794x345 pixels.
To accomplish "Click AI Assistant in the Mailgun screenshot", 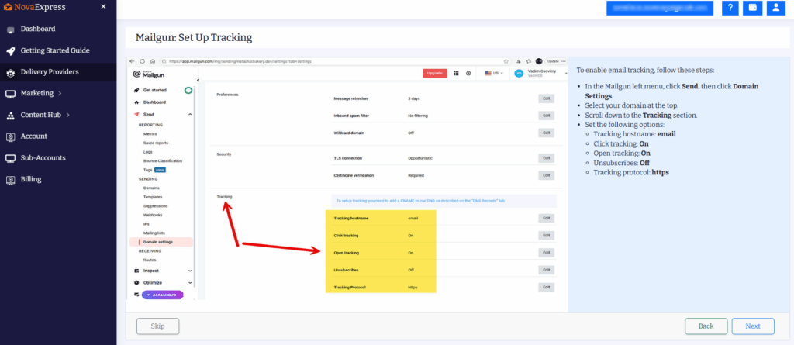I will [162, 295].
